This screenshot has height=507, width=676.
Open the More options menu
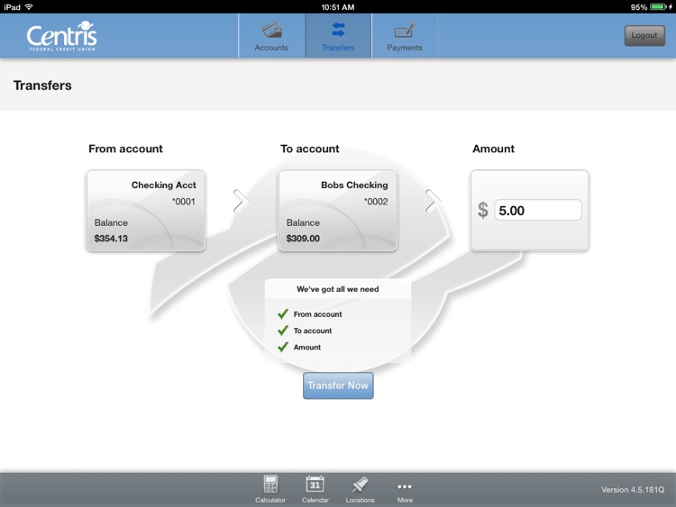pos(405,491)
